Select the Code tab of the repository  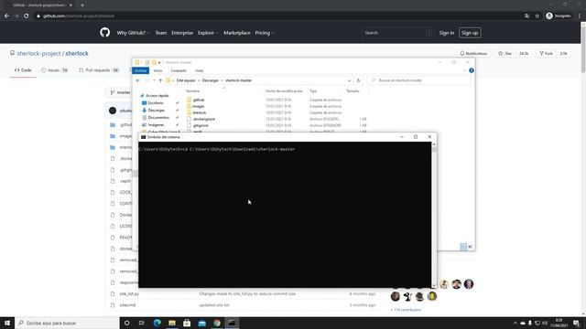click(23, 70)
